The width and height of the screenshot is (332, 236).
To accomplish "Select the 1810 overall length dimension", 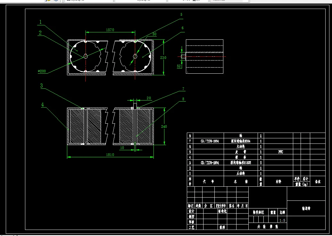I will [110, 155].
